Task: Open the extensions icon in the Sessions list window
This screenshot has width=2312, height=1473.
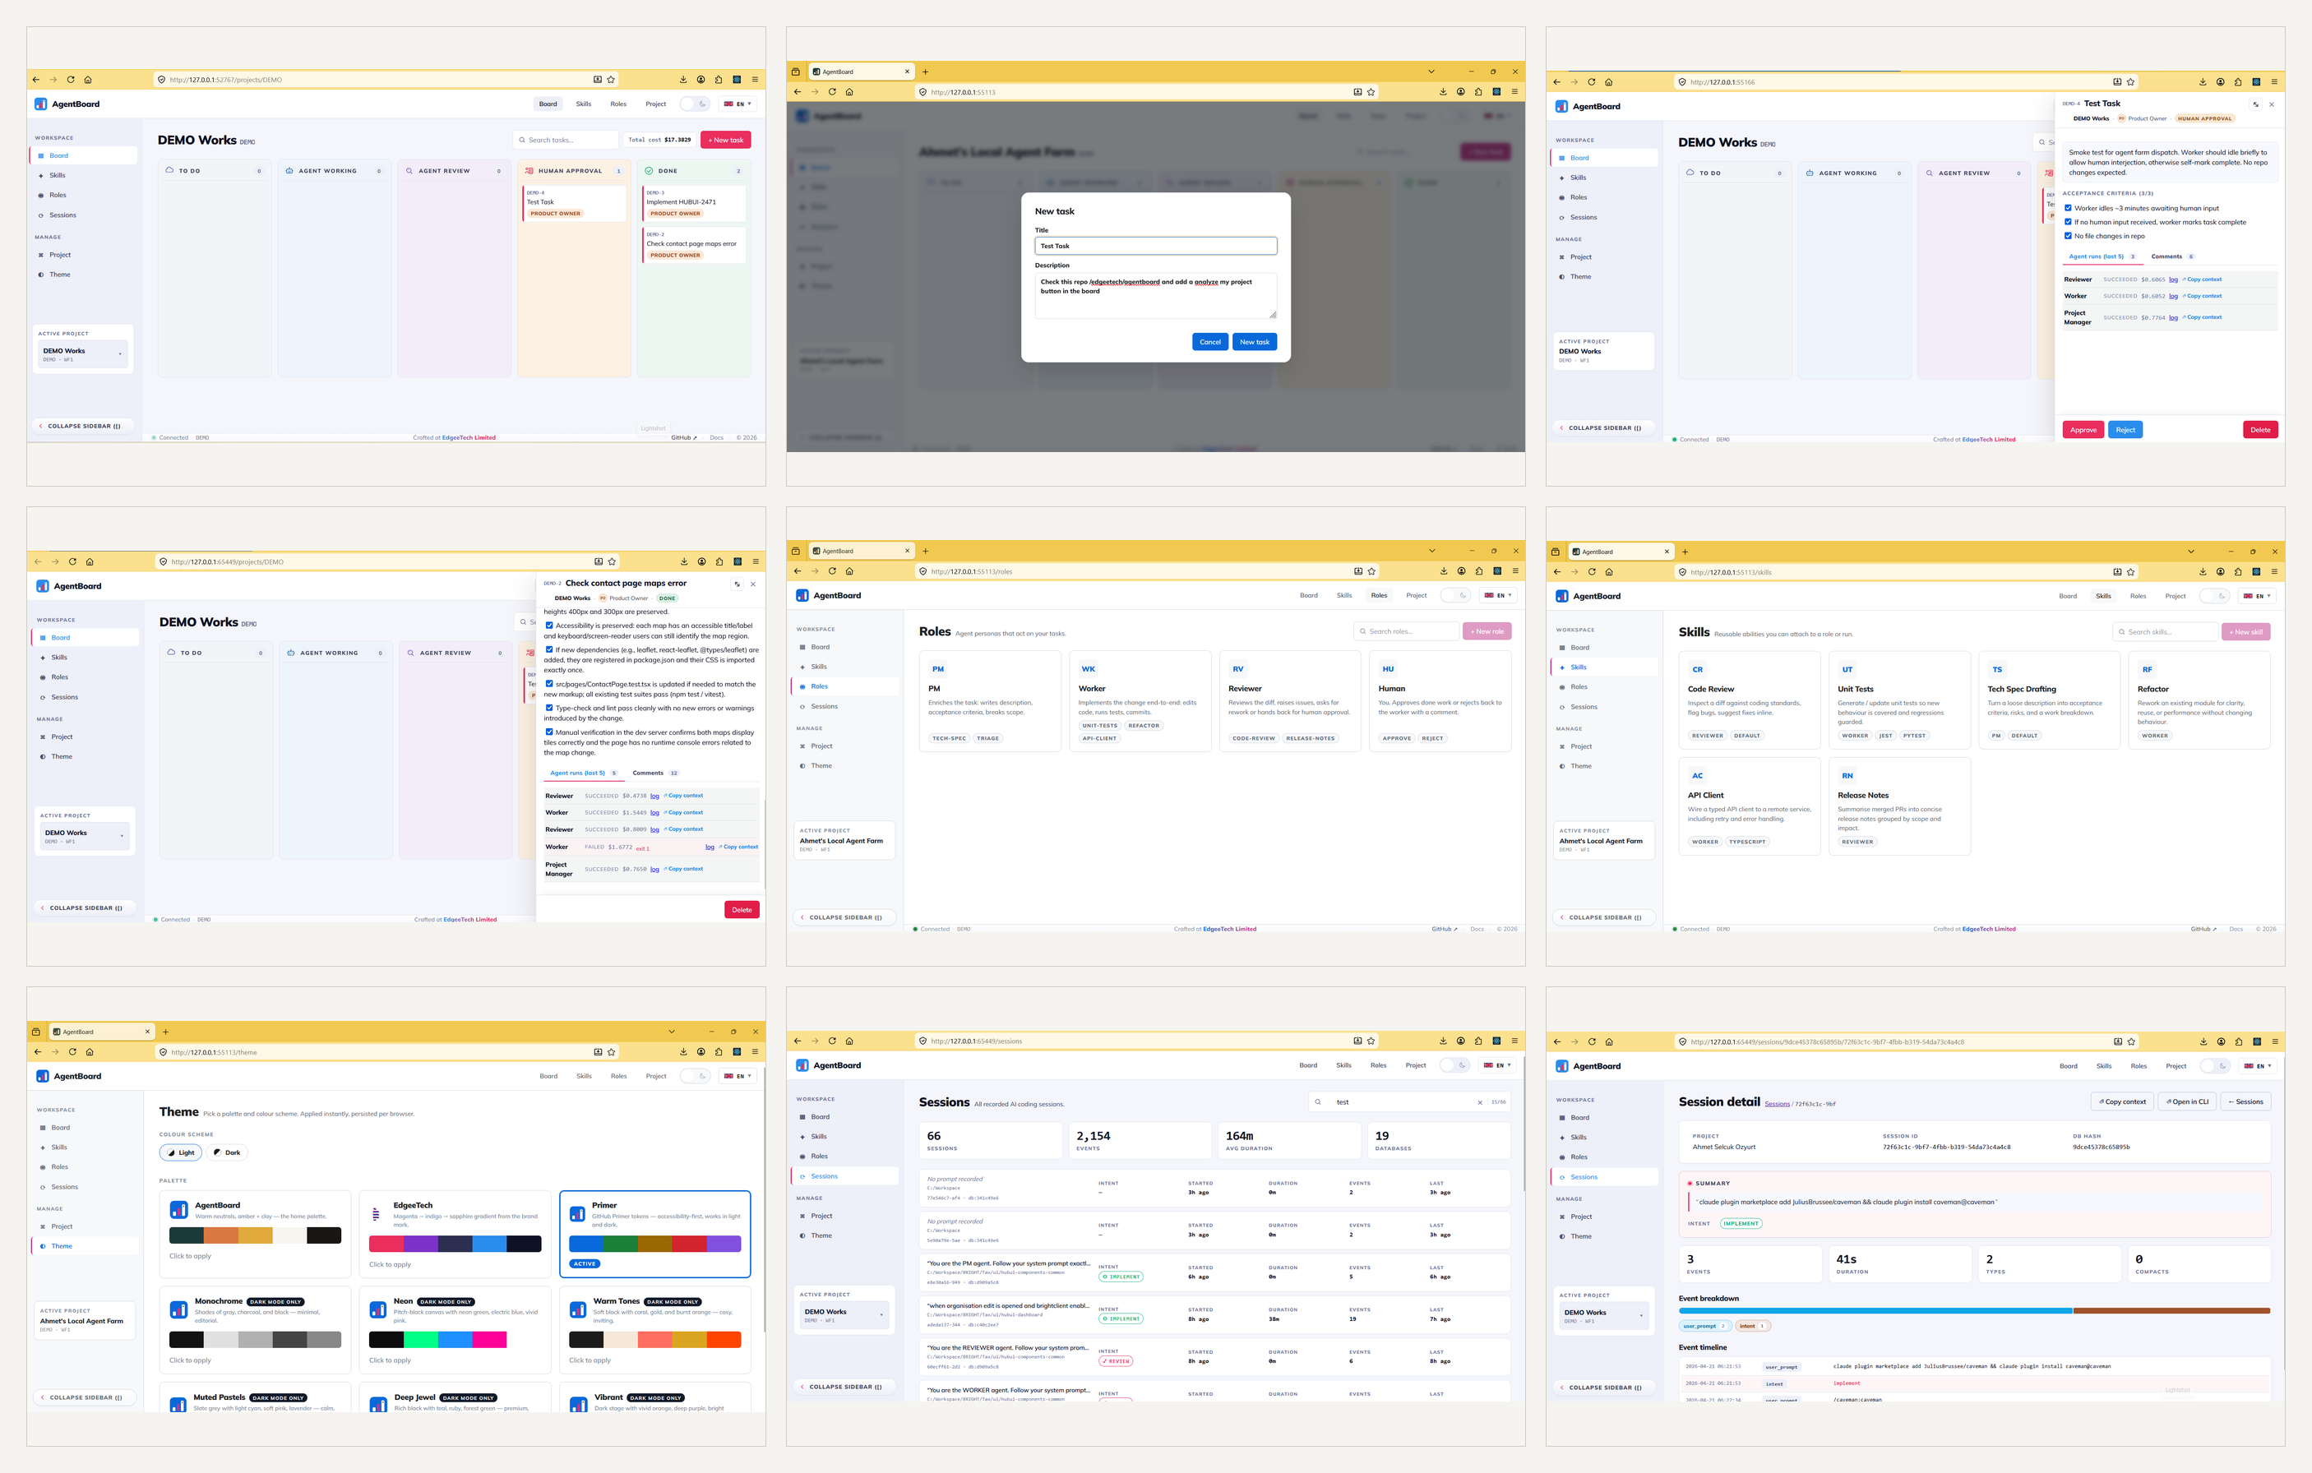Action: click(1478, 1040)
